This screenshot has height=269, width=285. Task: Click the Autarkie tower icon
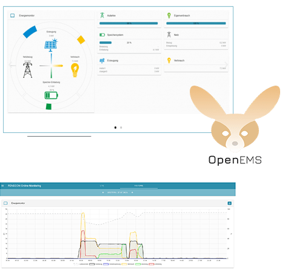pyautogui.click(x=102, y=15)
